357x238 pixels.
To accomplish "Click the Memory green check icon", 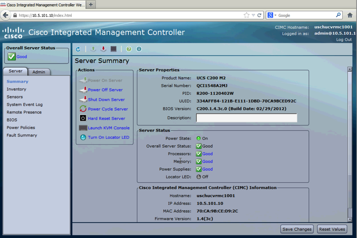I will tap(199, 161).
